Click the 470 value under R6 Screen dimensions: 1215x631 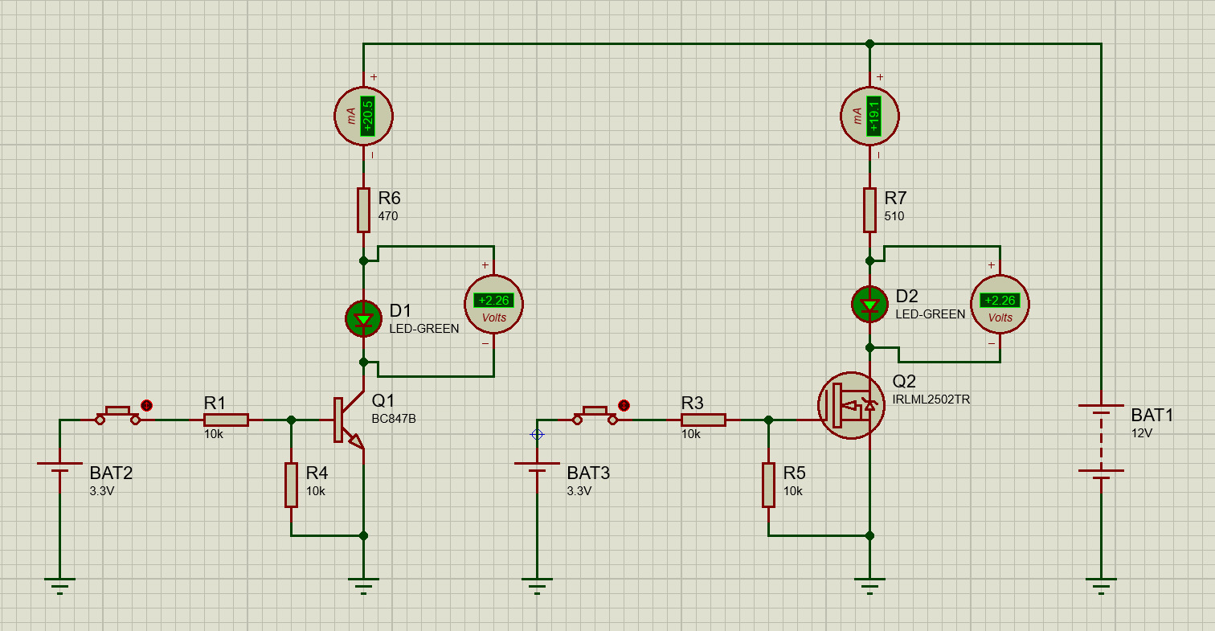click(x=387, y=216)
